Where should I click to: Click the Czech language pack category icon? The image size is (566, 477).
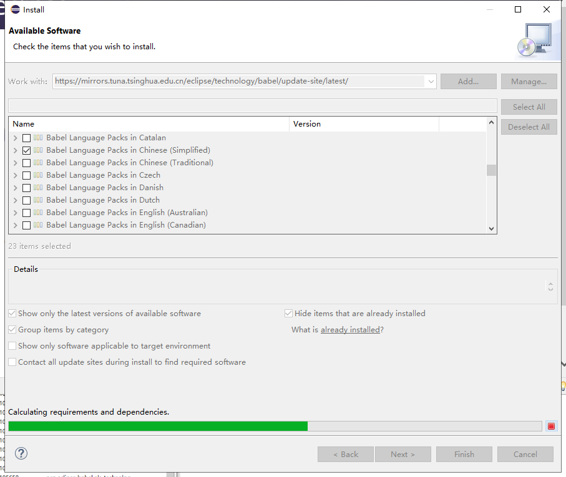tap(38, 175)
